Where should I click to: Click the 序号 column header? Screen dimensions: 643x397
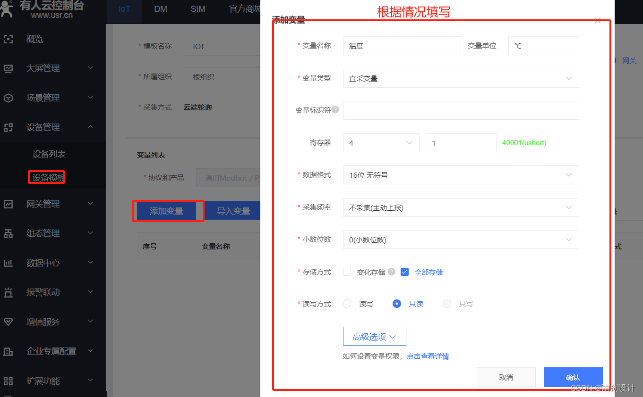click(x=149, y=246)
